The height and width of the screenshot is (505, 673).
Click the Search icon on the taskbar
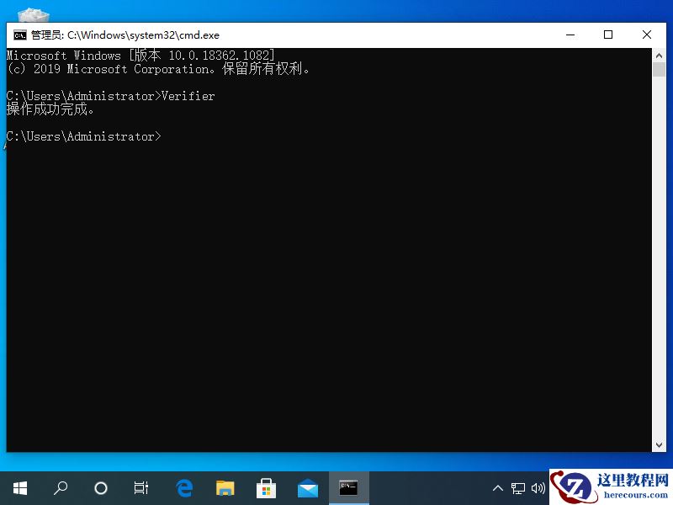pyautogui.click(x=60, y=488)
